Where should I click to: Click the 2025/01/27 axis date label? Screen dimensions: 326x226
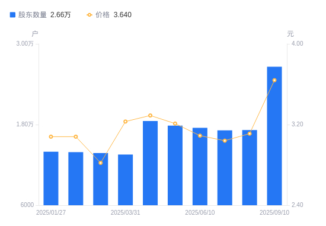pyautogui.click(x=51, y=212)
